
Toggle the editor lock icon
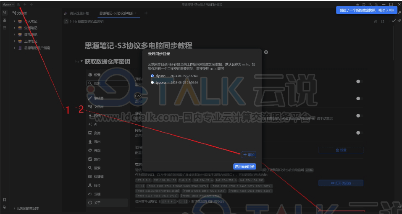[x=376, y=21]
